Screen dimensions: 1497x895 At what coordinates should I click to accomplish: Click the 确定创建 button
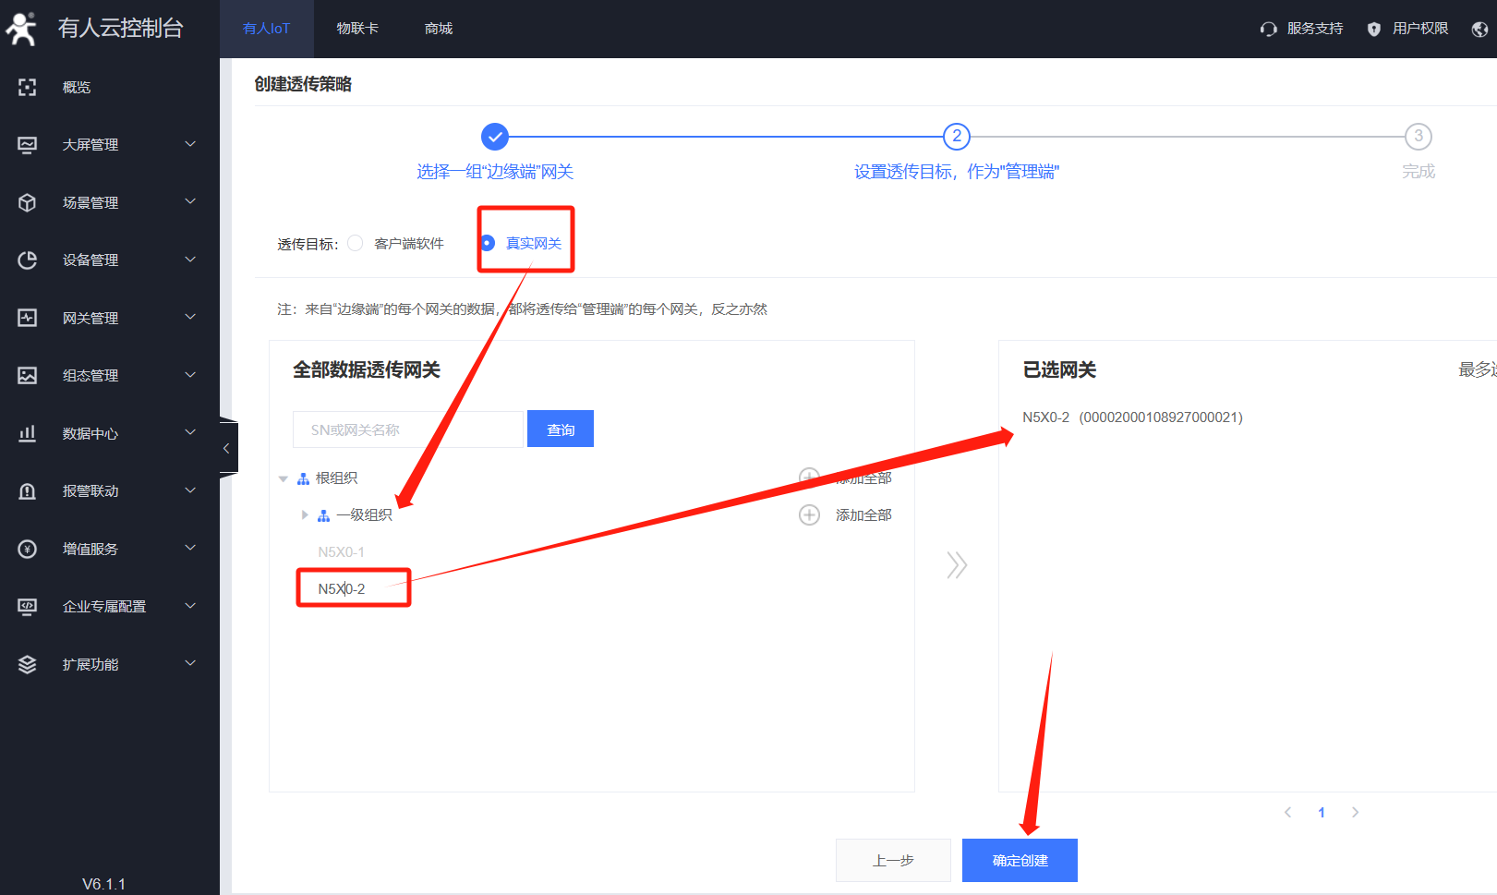pyautogui.click(x=1020, y=860)
